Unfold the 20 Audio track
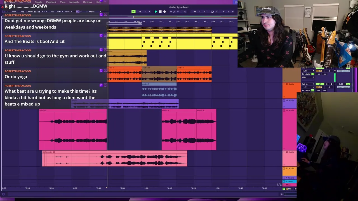 click(284, 152)
